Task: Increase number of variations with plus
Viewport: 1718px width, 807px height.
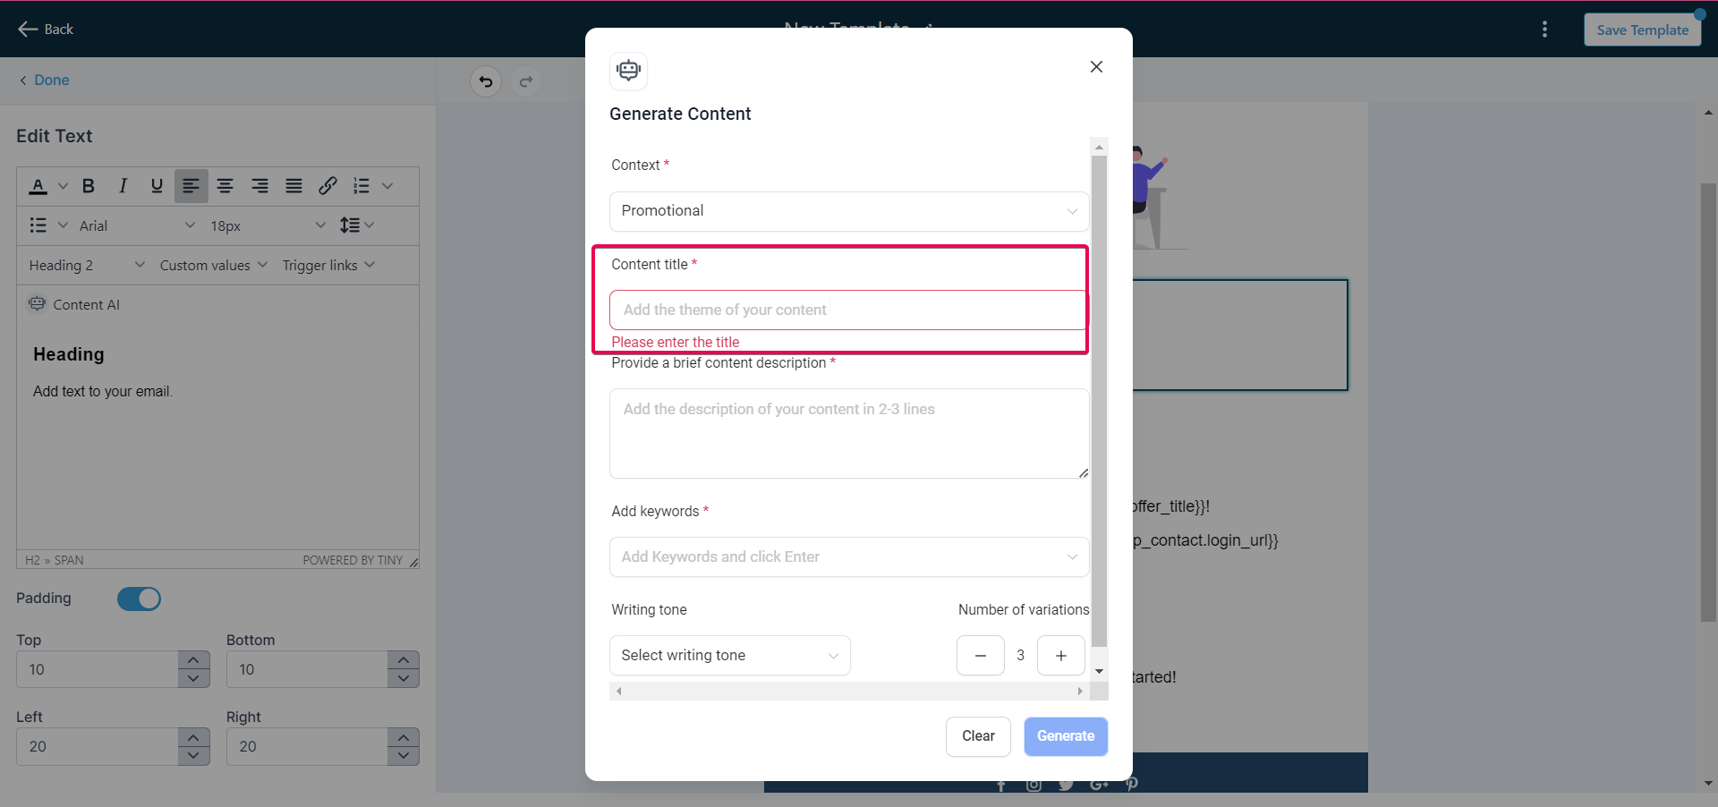Action: (x=1060, y=656)
